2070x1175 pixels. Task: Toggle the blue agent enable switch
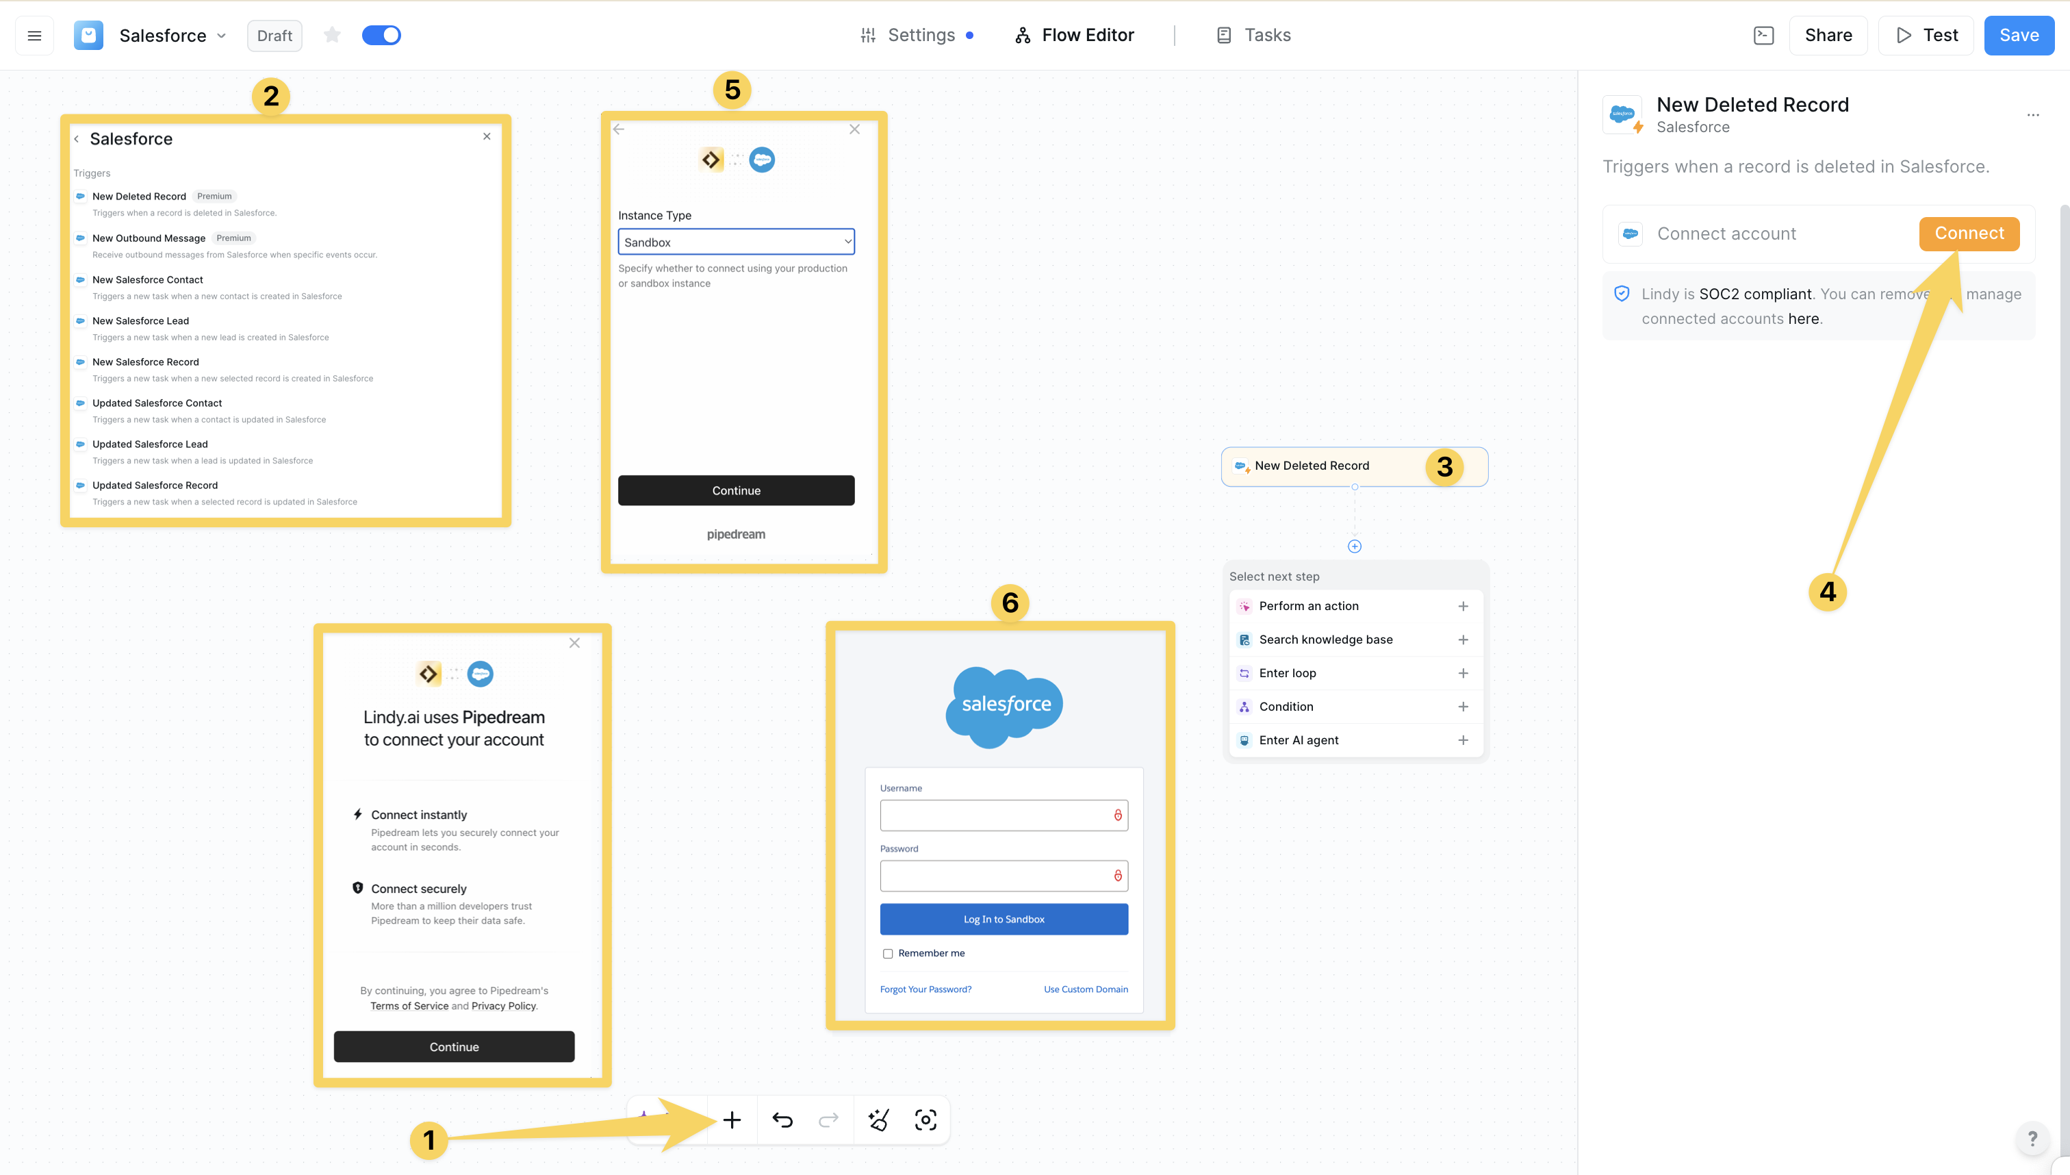click(381, 36)
